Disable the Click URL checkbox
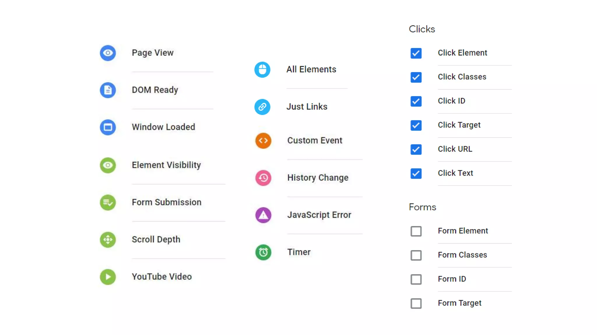 [x=416, y=149]
